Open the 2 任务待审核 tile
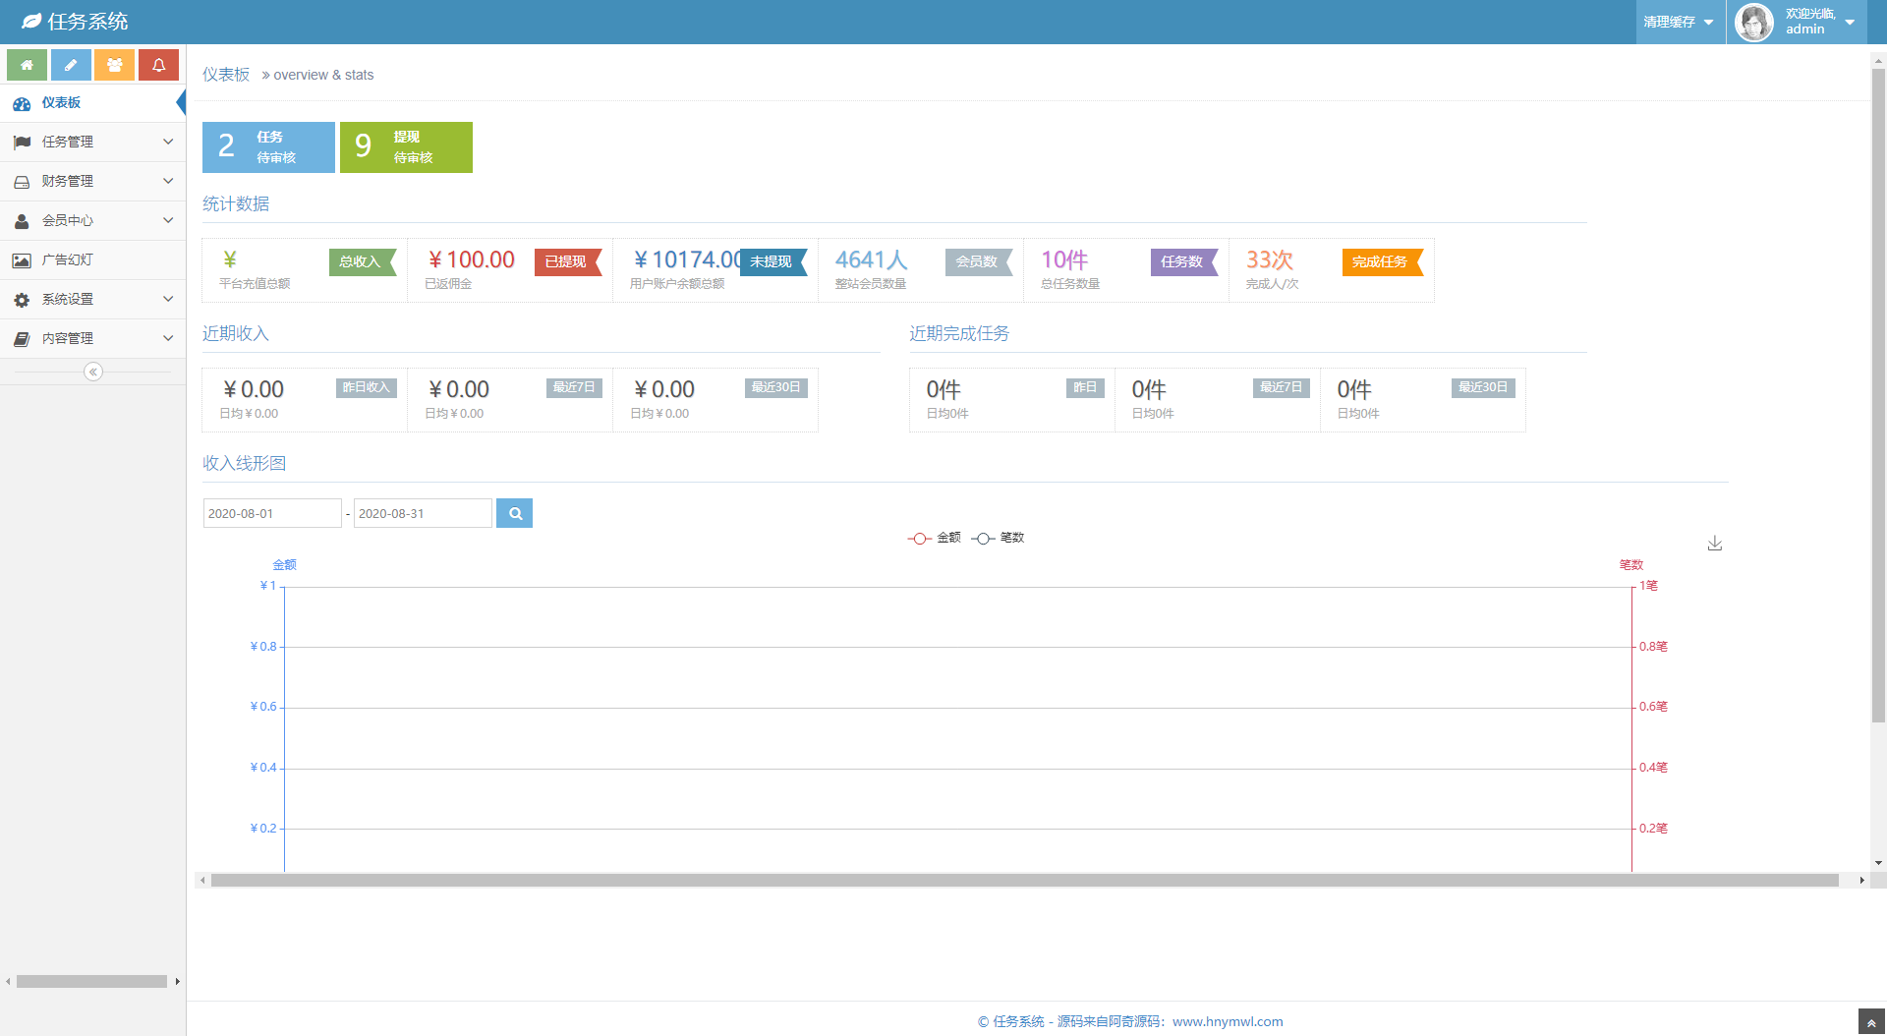Image resolution: width=1887 pixels, height=1036 pixels. coord(268,147)
